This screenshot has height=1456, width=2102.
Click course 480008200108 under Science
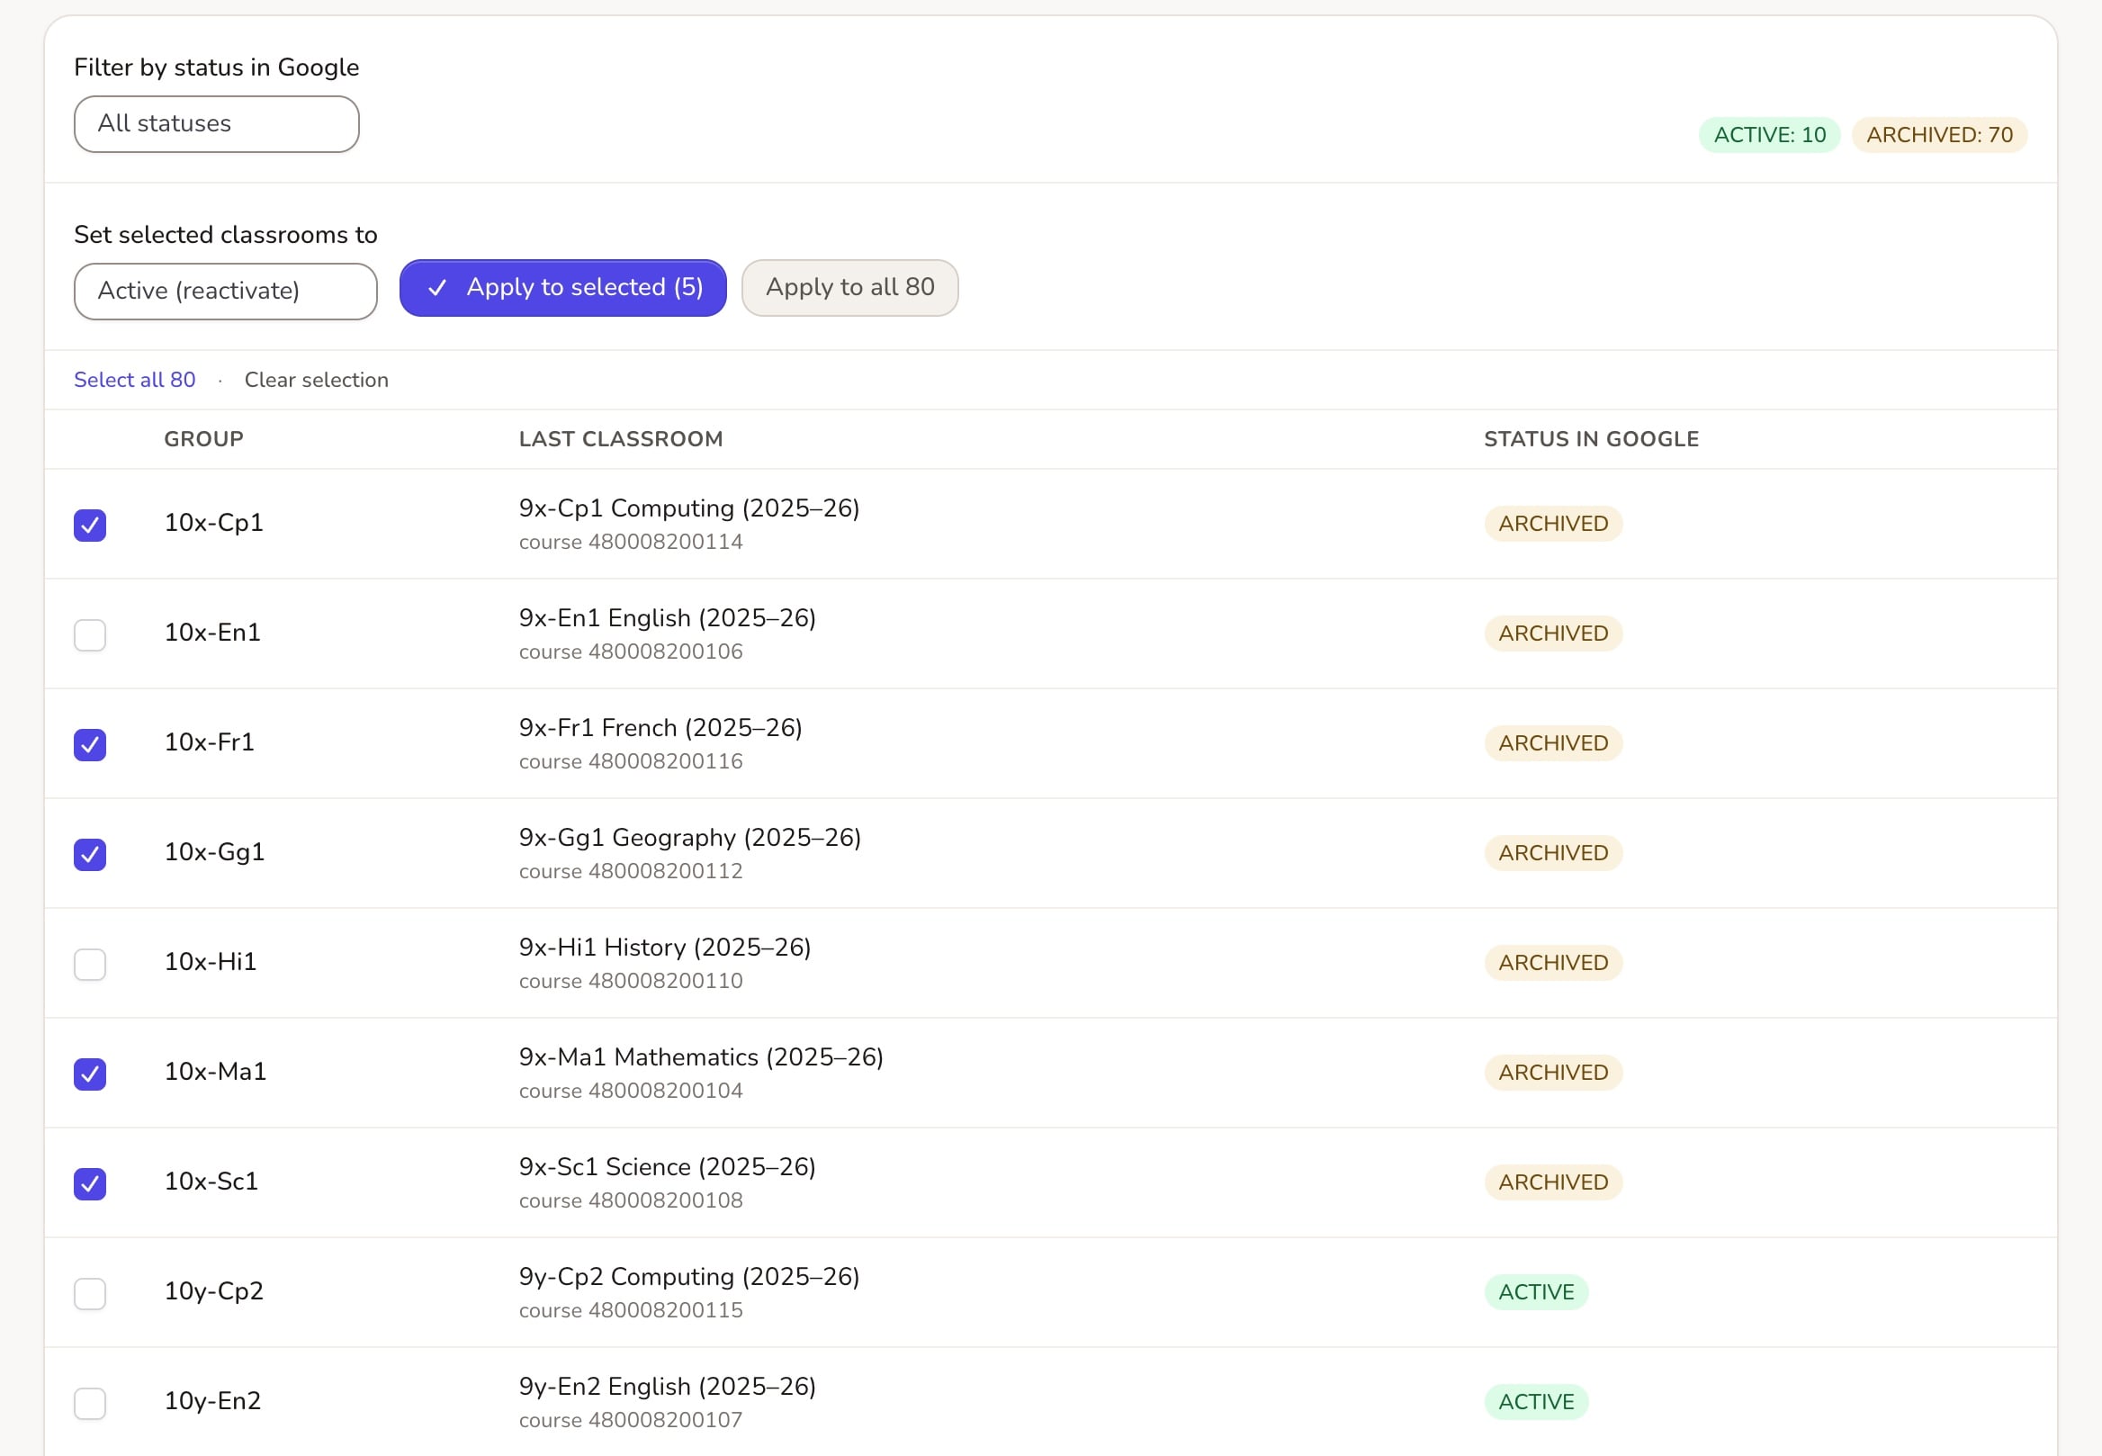631,1200
